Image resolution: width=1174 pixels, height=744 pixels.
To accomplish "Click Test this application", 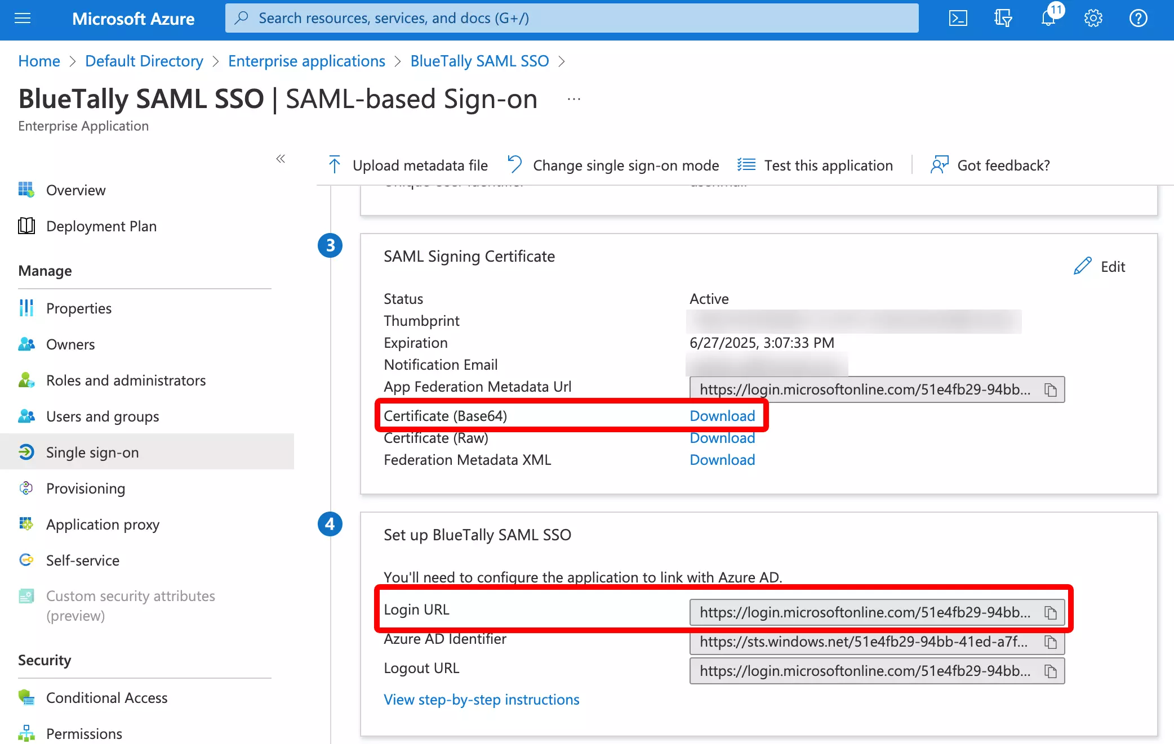I will 815,165.
